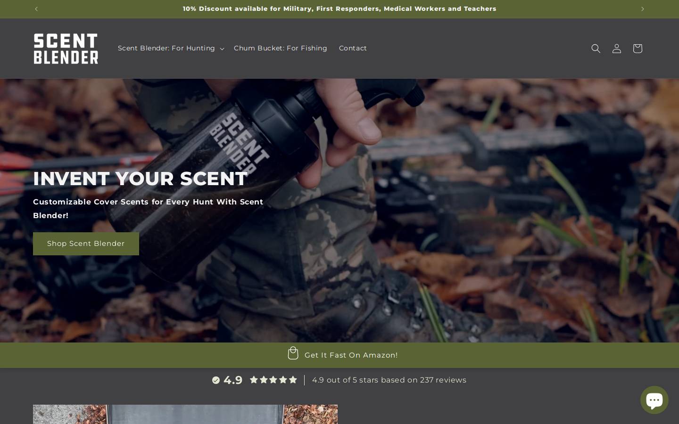Open the Shopify chat bubble
The width and height of the screenshot is (679, 424).
coord(654,400)
